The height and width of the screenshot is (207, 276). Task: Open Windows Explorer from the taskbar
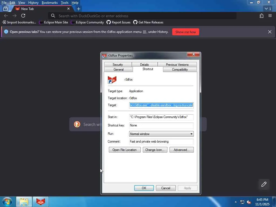24,202
